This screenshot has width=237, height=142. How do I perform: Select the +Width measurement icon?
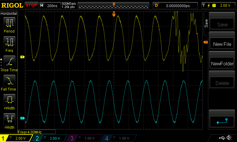point(9,100)
